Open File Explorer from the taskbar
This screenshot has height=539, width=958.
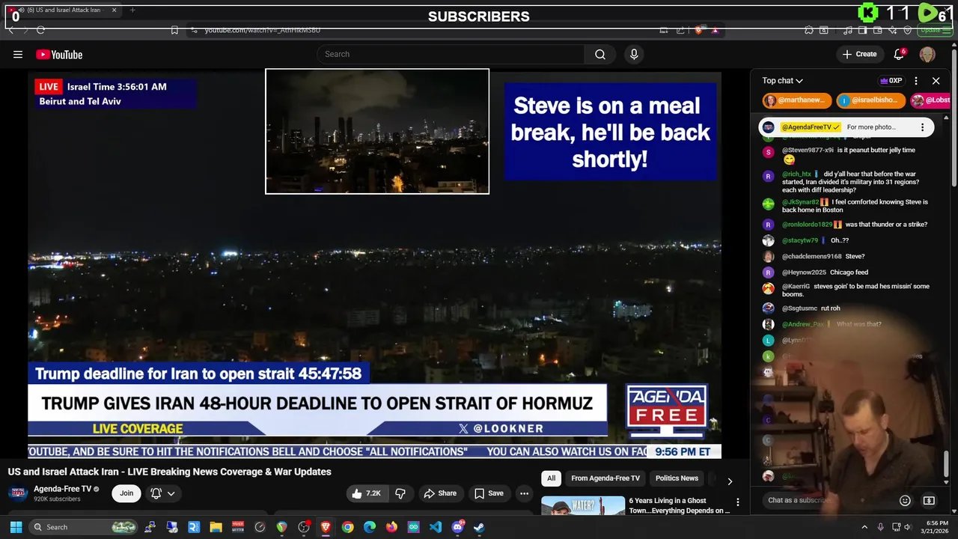216,527
